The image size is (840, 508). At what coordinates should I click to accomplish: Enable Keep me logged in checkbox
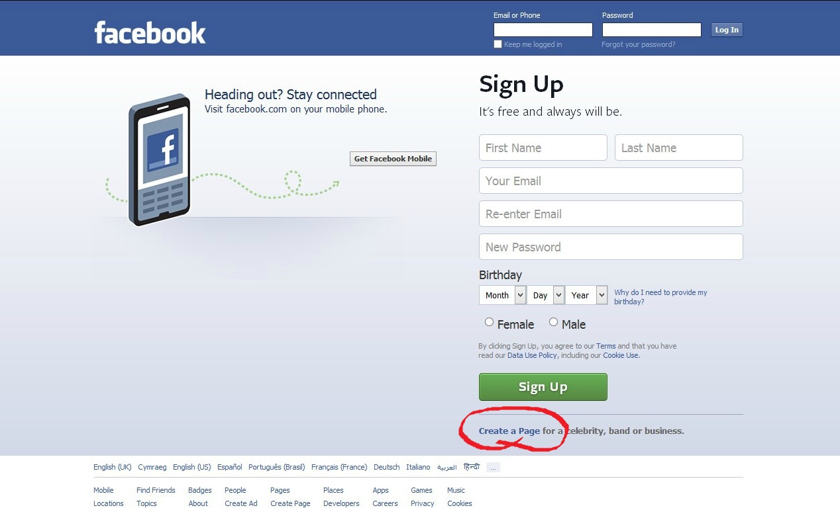click(498, 44)
